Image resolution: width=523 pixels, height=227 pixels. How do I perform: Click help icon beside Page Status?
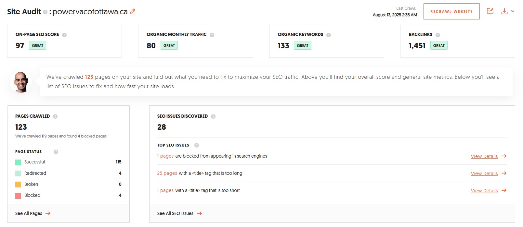56,152
